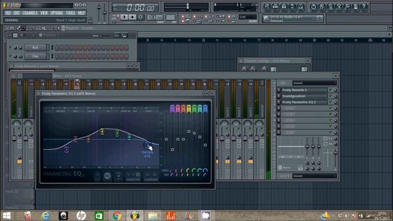Viewport: 393px width, 221px height.
Task: Select EQ band 3 token on curve
Action: (x=88, y=139)
